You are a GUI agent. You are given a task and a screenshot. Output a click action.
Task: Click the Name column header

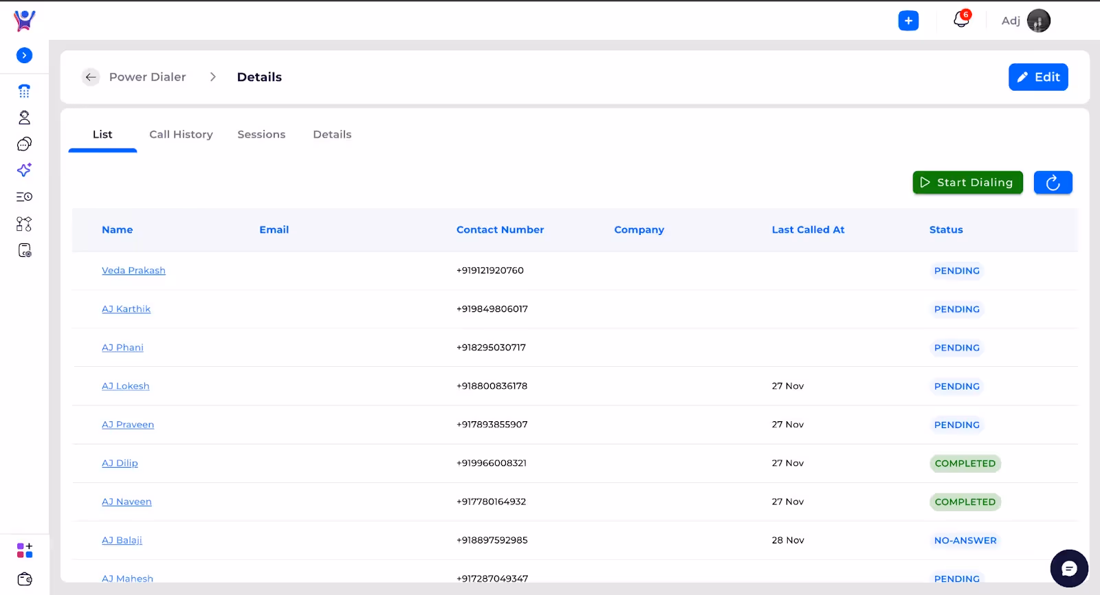click(x=118, y=229)
